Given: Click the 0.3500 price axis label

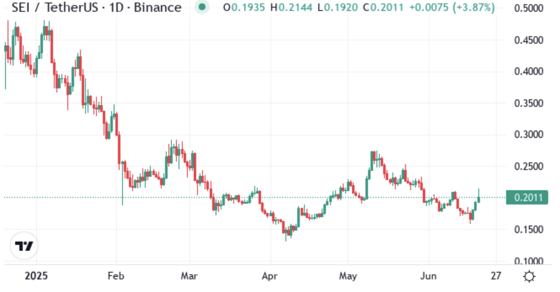Looking at the screenshot, I should point(529,104).
